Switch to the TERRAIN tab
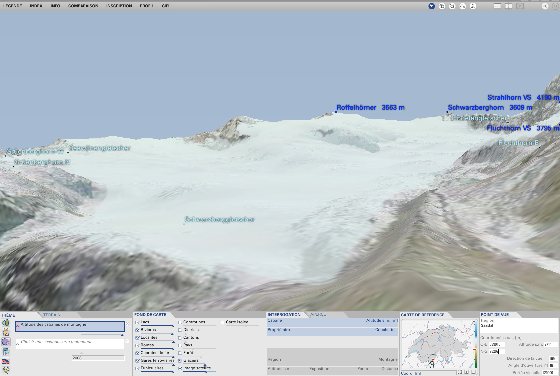560x376 pixels. coord(52,315)
